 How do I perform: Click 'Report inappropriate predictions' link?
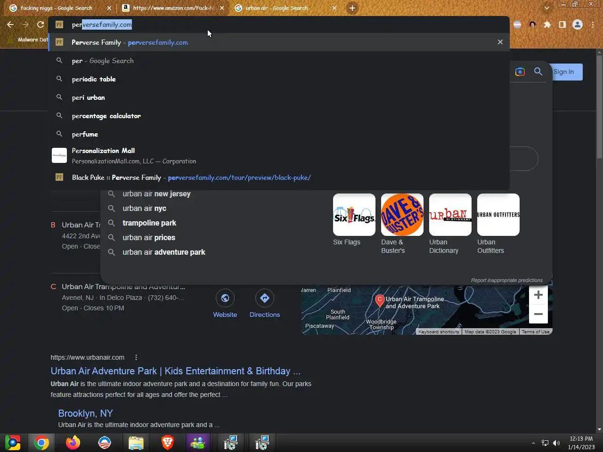coord(507,280)
